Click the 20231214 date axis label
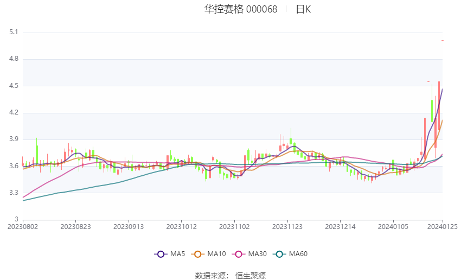 (x=340, y=227)
